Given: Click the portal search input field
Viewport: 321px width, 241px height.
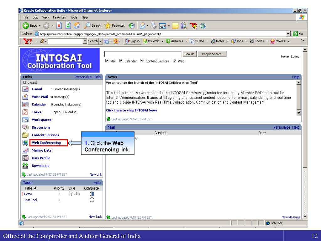Looking at the screenshot, I should pyautogui.click(x=143, y=54).
